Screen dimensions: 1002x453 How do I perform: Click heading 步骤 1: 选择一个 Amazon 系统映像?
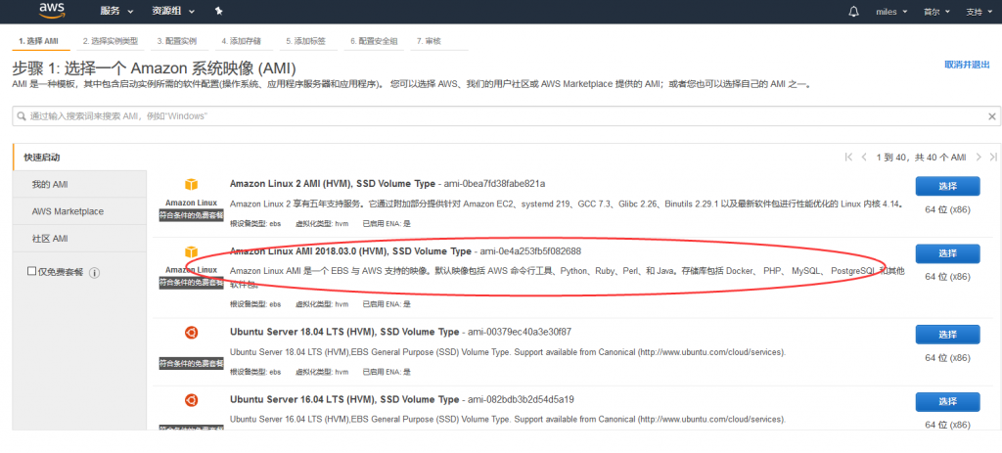point(154,68)
